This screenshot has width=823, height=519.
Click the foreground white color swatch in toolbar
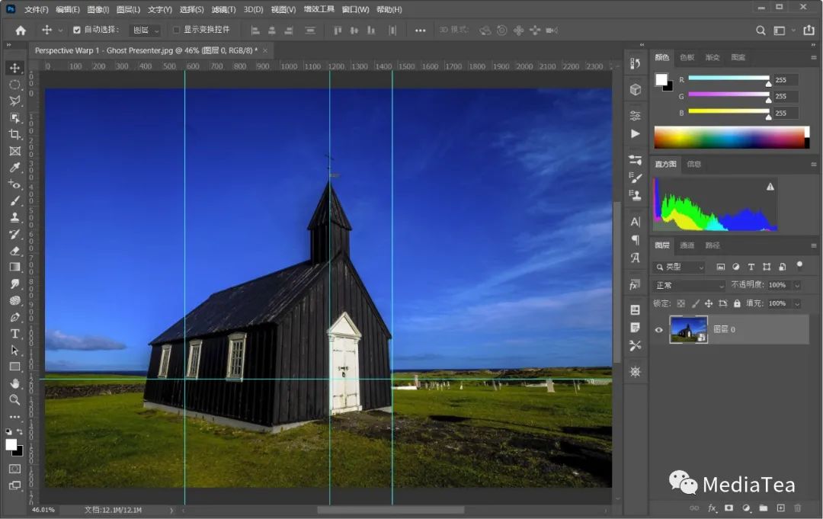pos(11,444)
